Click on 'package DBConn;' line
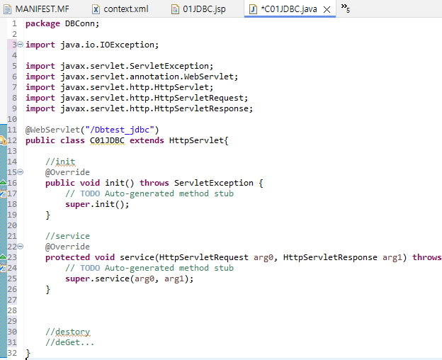 pos(62,23)
